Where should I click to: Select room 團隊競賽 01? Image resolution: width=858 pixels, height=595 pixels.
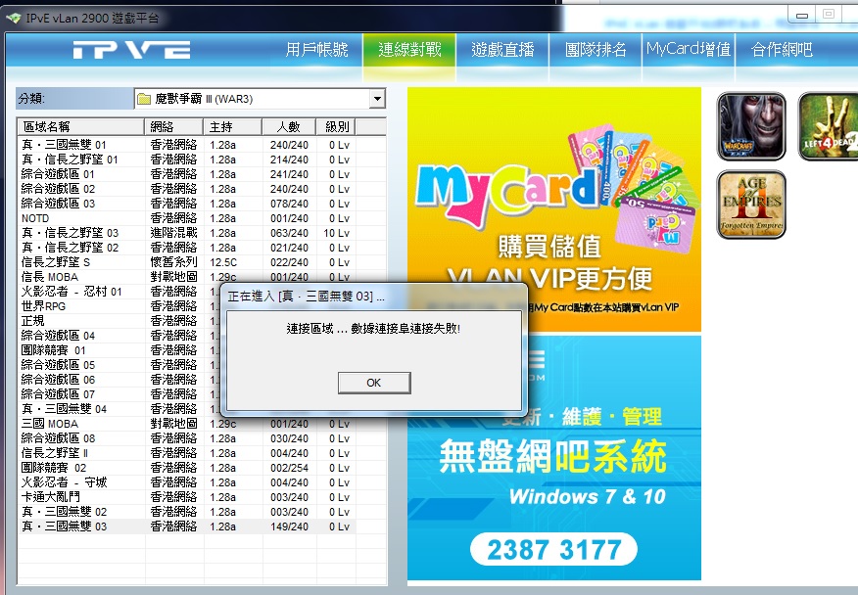coord(119,350)
